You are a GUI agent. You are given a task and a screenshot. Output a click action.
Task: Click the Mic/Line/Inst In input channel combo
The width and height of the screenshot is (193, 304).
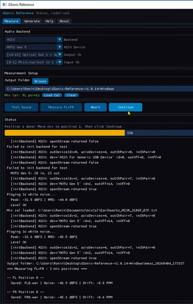coord(34,62)
